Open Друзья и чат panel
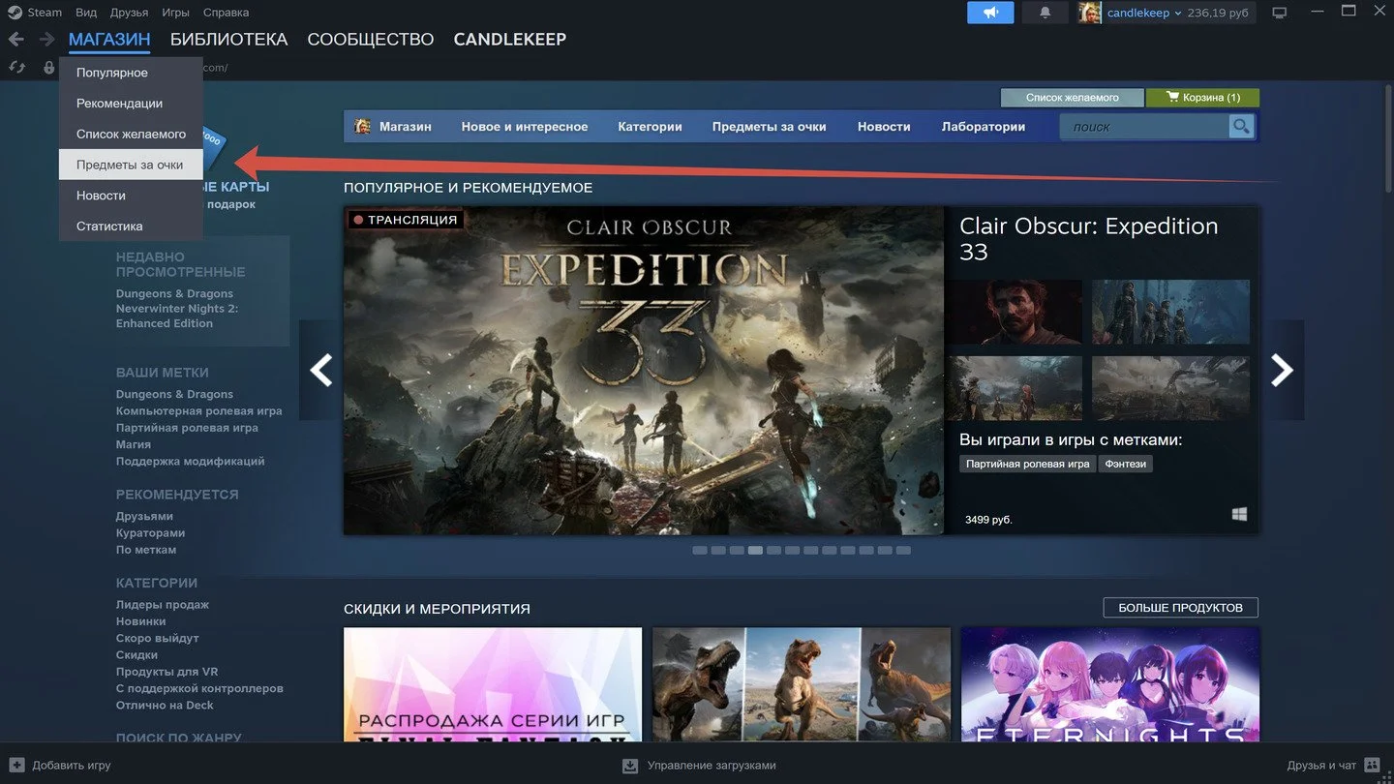Image resolution: width=1394 pixels, height=784 pixels. coord(1333,766)
